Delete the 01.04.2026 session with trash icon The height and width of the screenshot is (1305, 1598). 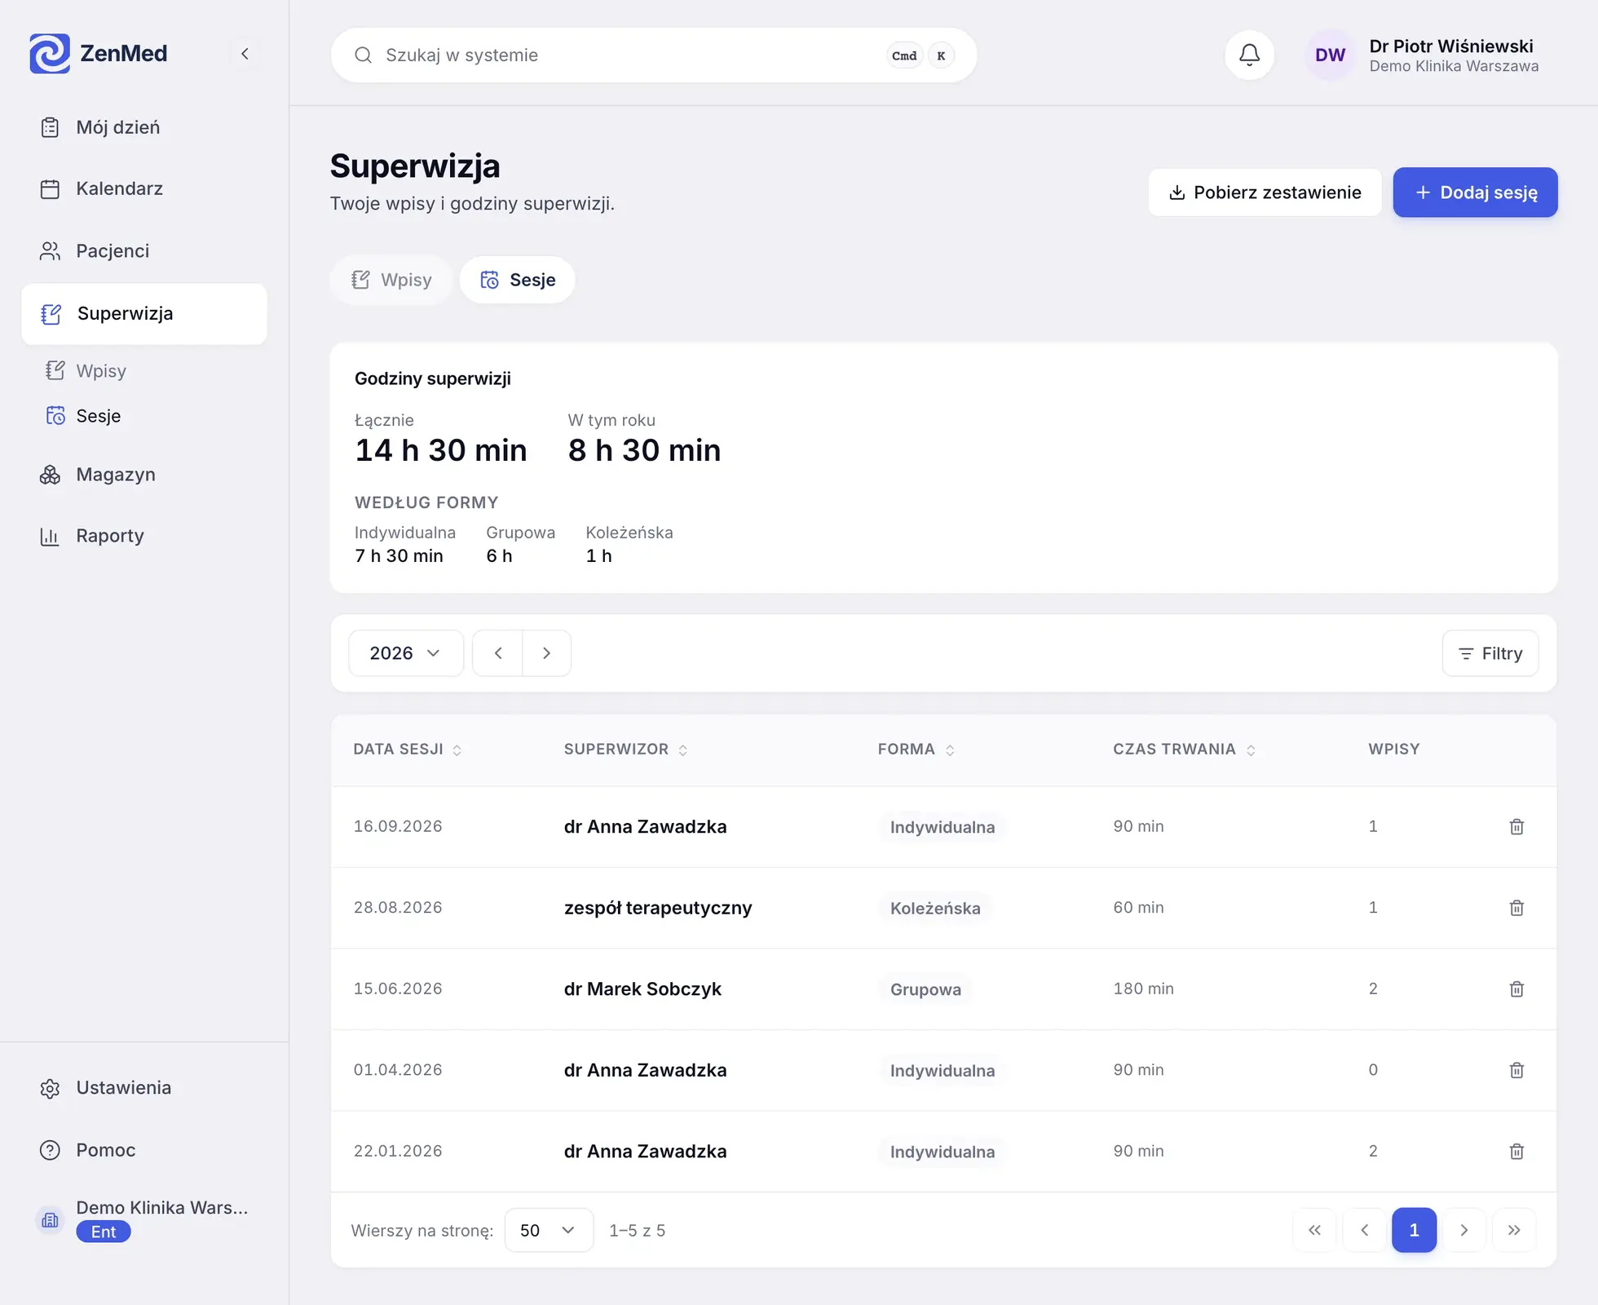click(1516, 1070)
